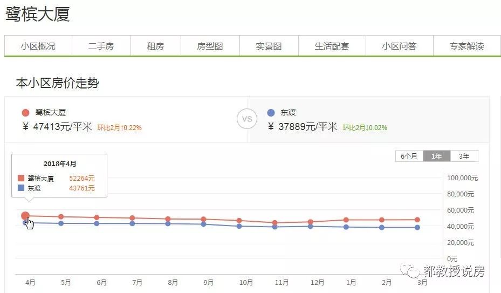The width and height of the screenshot is (501, 293).
Task: Go to the 实景图 tab
Action: click(269, 46)
